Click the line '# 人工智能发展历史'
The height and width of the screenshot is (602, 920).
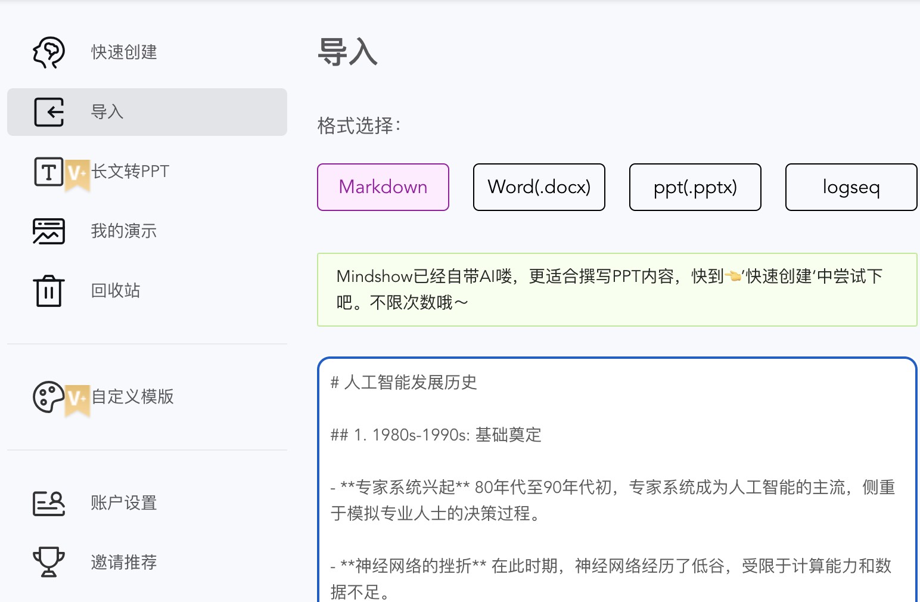404,383
